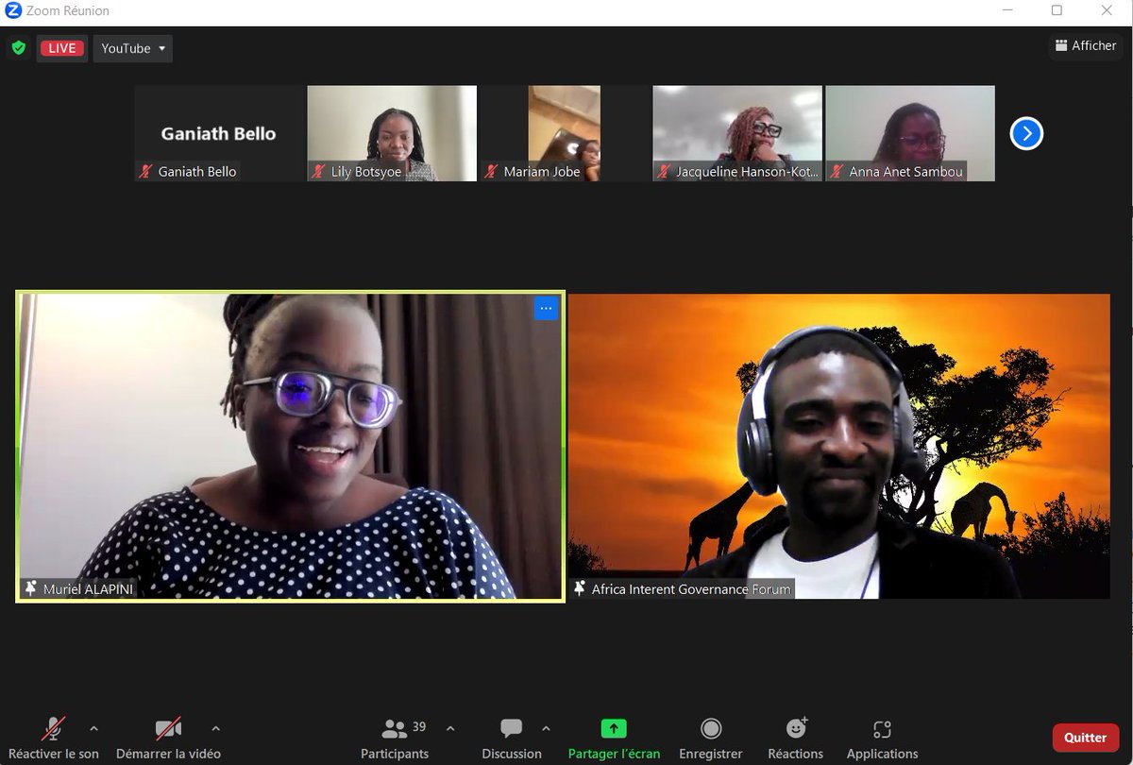Click the Mariam Jobe name label
1133x765 pixels.
pyautogui.click(x=542, y=172)
